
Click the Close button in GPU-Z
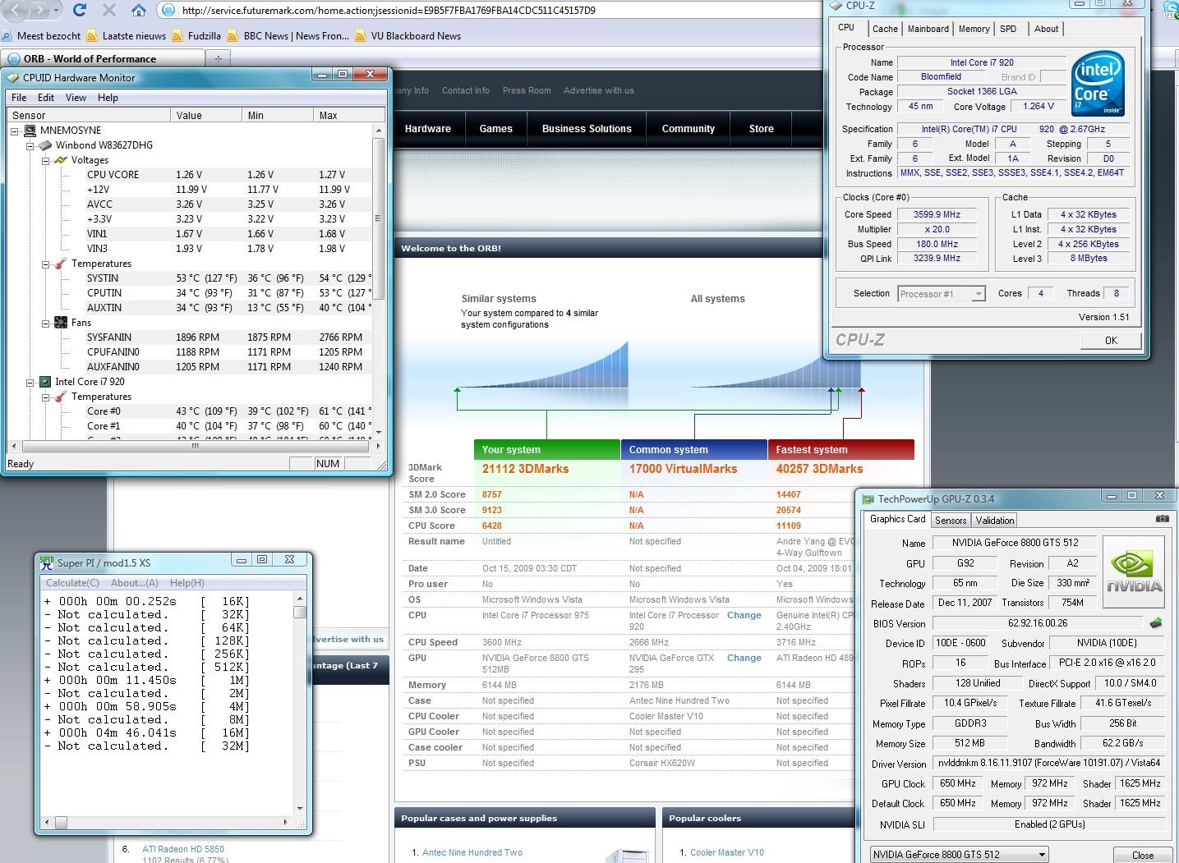coord(1143,855)
